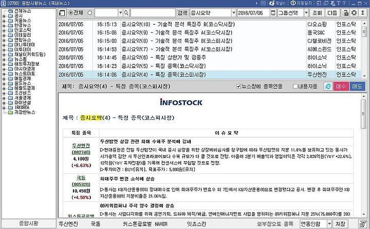Viewport: 370px width, 229px height.
Task: Click the play arrow icon in title bar
Action: pos(256,3)
